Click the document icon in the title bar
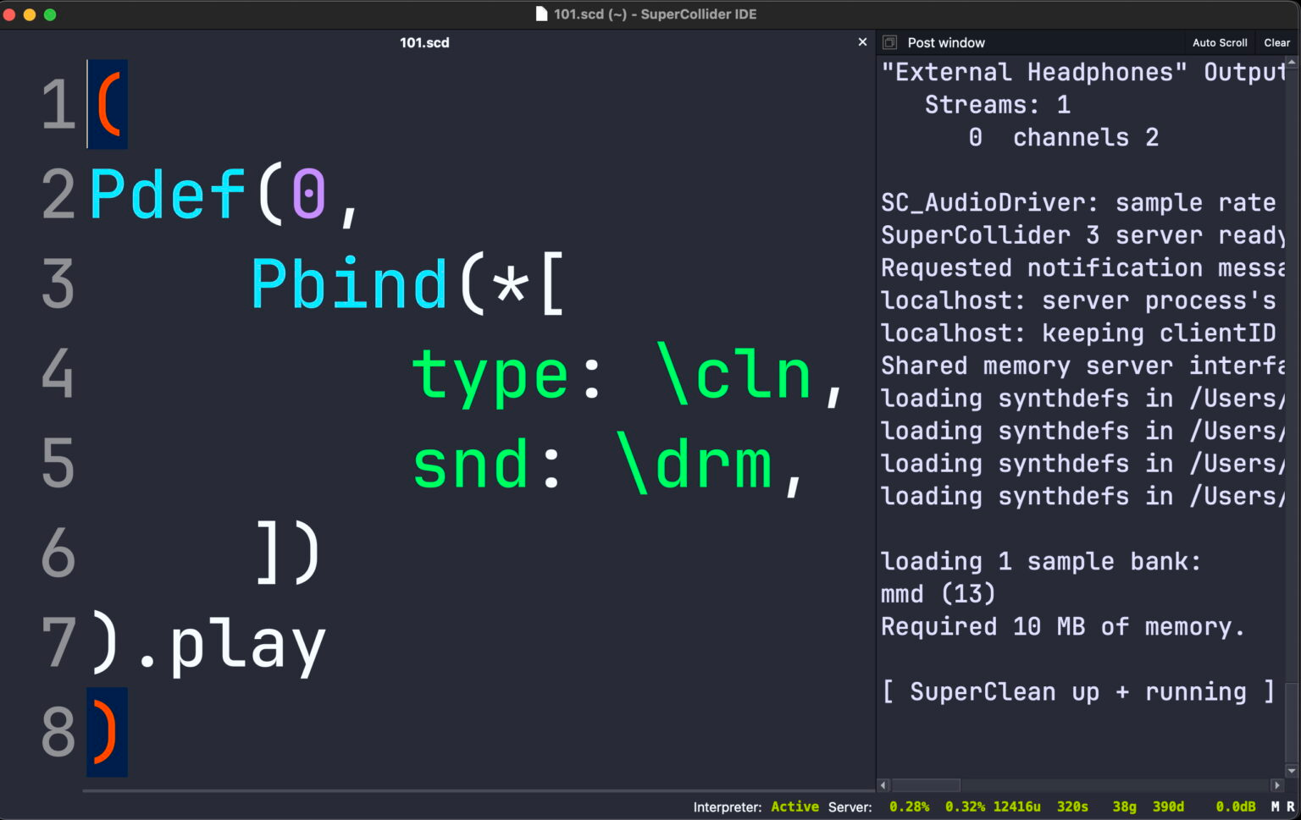 tap(541, 14)
